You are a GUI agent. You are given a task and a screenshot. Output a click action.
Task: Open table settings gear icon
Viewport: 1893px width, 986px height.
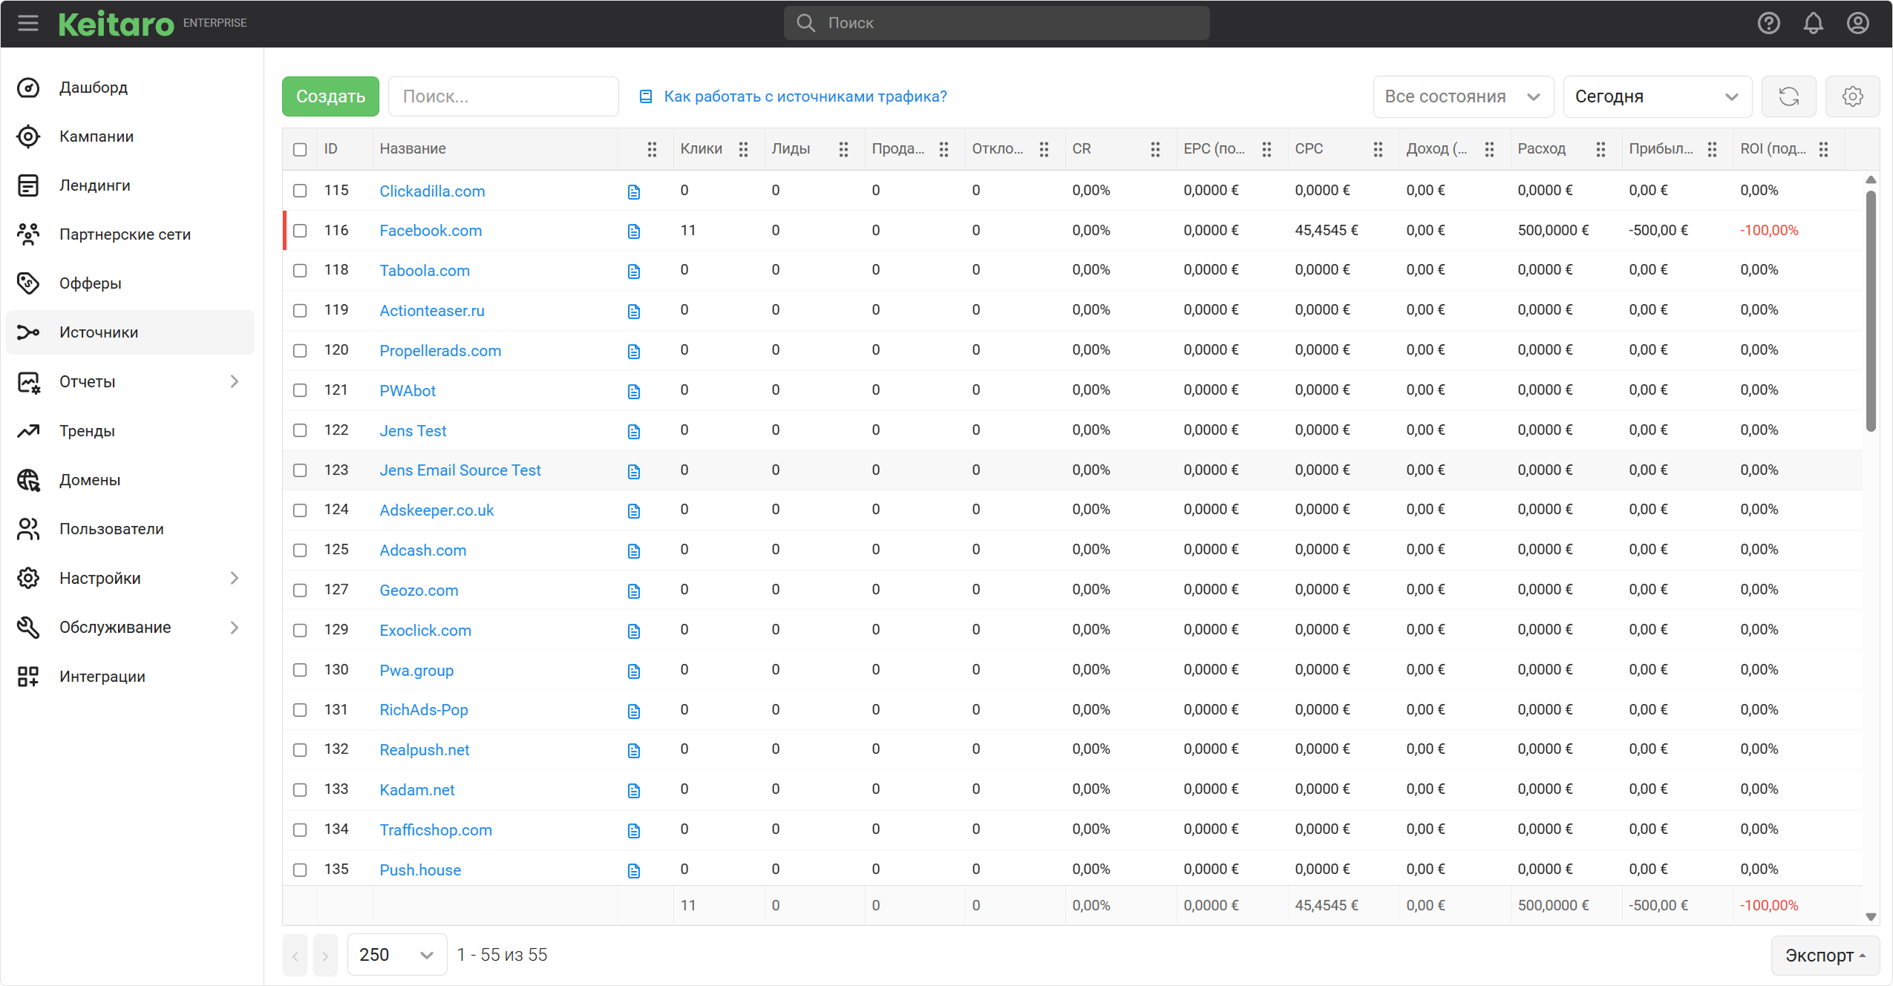[x=1852, y=96]
